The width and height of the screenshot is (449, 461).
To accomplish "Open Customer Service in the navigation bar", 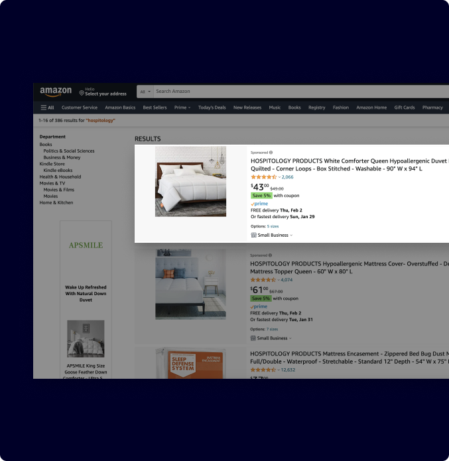I will coord(80,107).
